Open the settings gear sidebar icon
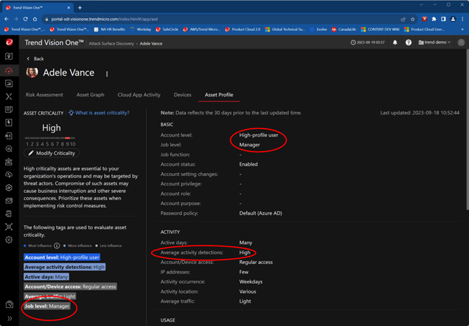The width and height of the screenshot is (469, 326). point(9,240)
